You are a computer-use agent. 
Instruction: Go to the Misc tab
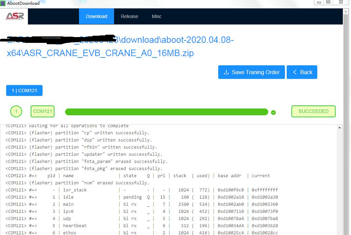(x=157, y=16)
